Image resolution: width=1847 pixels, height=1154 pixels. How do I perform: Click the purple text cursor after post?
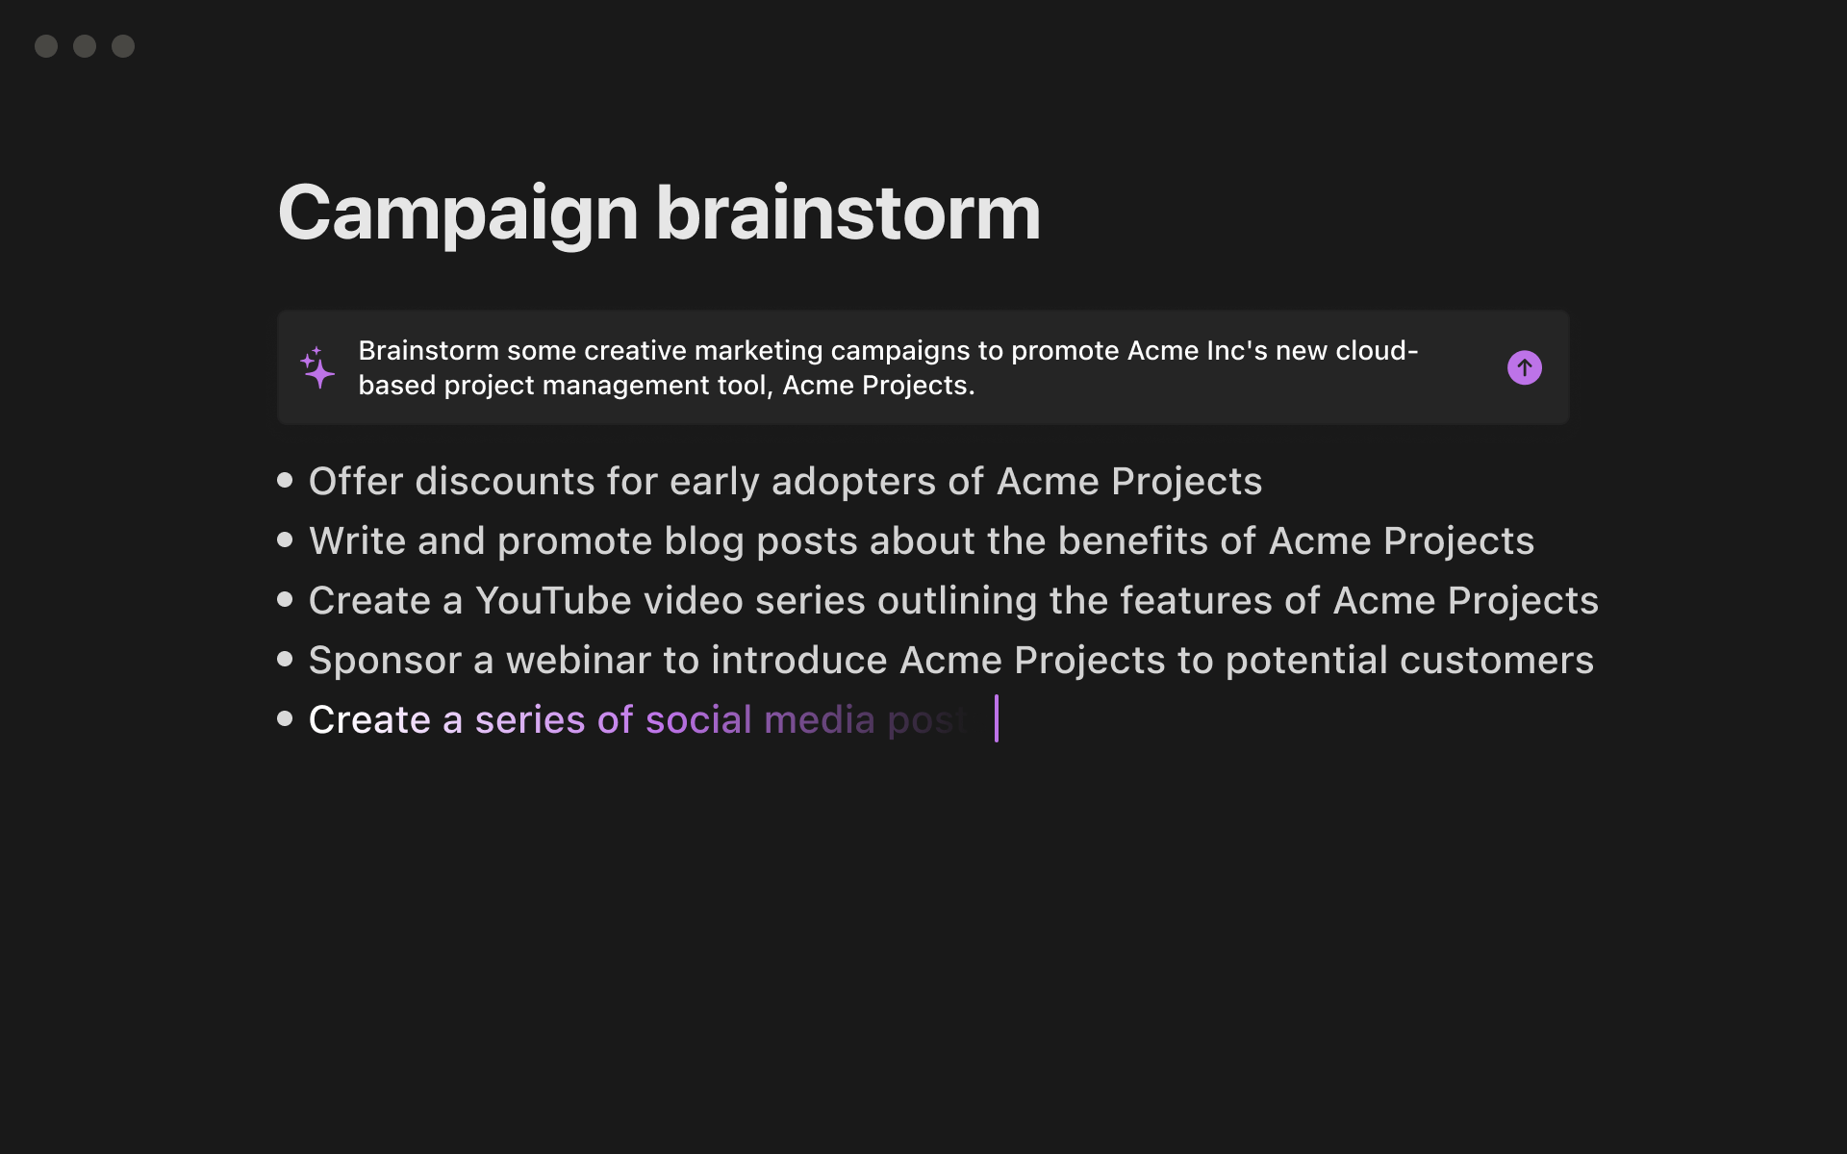(997, 718)
